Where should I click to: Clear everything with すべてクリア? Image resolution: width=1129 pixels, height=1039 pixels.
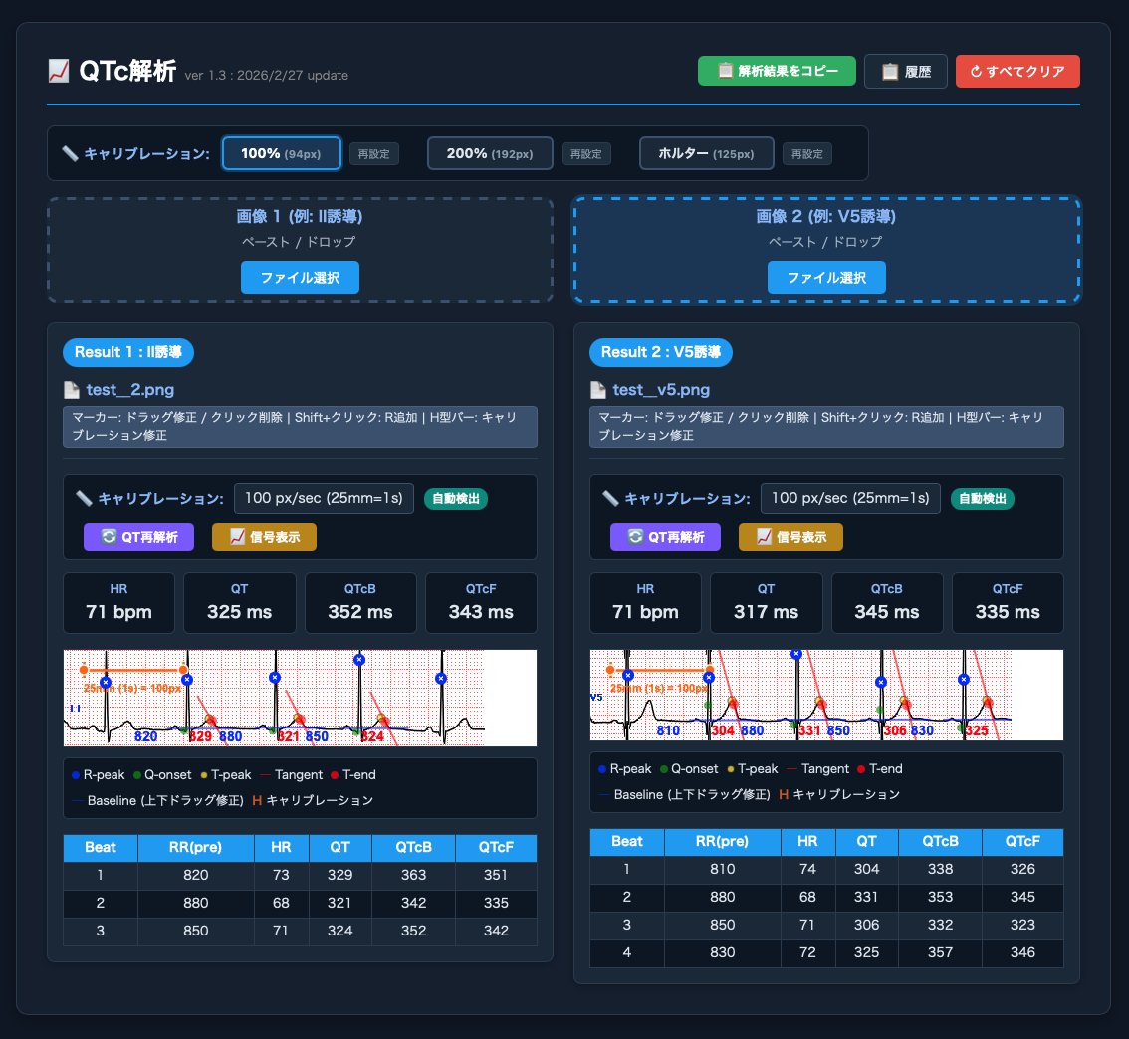coord(1016,72)
